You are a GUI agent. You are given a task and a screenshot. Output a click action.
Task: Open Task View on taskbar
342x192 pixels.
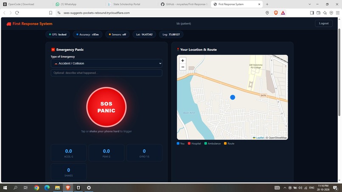pos(25,188)
